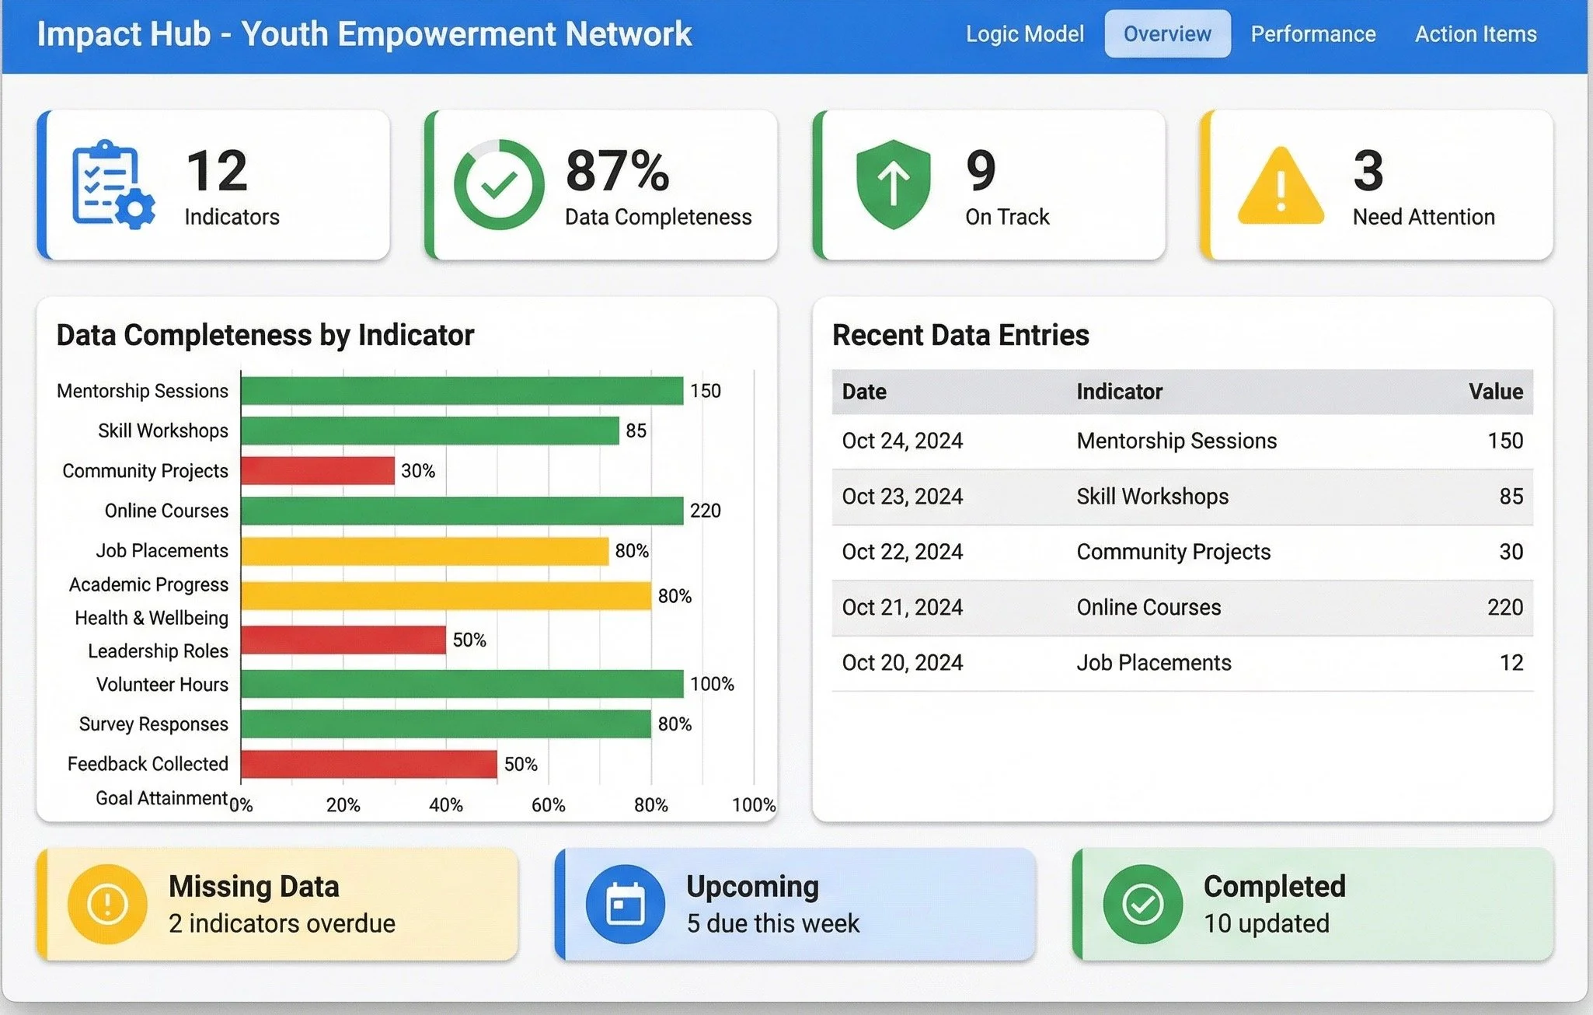
Task: Click the green circular checkmark completeness icon
Action: tap(499, 185)
